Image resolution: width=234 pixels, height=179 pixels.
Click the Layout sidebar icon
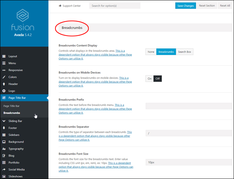click(4, 56)
